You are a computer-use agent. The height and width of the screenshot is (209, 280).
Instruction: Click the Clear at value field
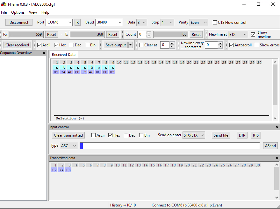pyautogui.click(x=165, y=45)
